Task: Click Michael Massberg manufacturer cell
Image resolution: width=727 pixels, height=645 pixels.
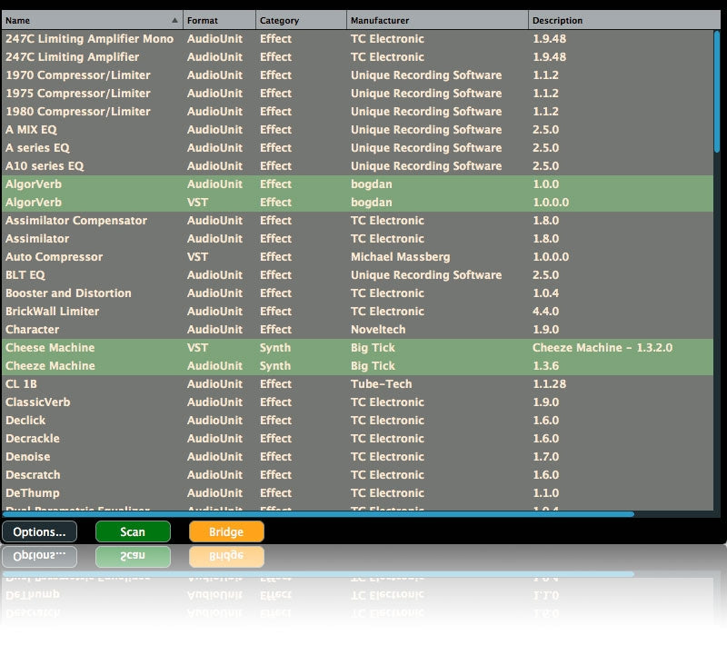Action: pos(400,257)
